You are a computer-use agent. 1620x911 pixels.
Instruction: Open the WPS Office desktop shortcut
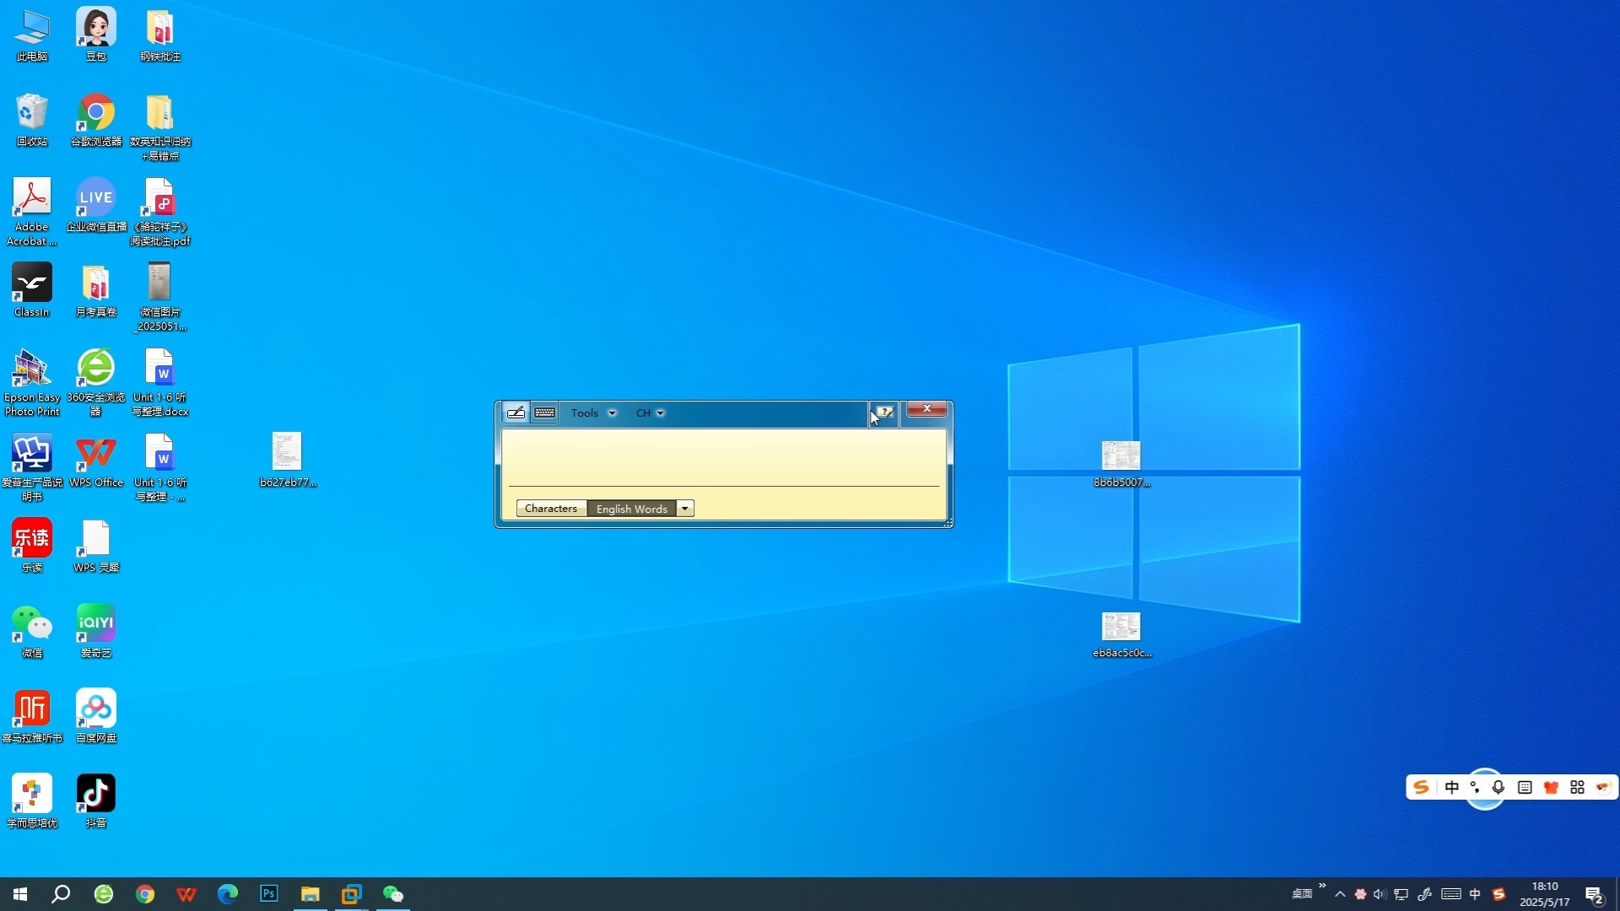click(96, 461)
